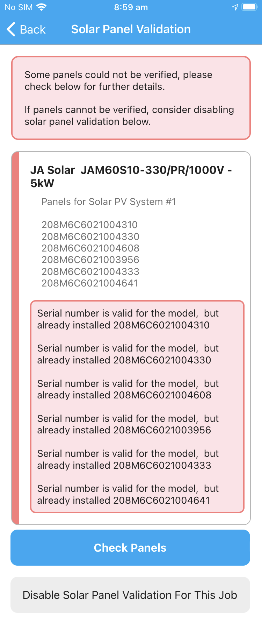
Task: Tap serial number 208M6C6021004310 in the list
Action: pos(89,225)
